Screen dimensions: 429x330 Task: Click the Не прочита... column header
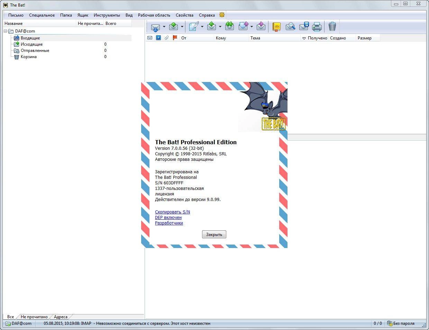tap(90, 24)
